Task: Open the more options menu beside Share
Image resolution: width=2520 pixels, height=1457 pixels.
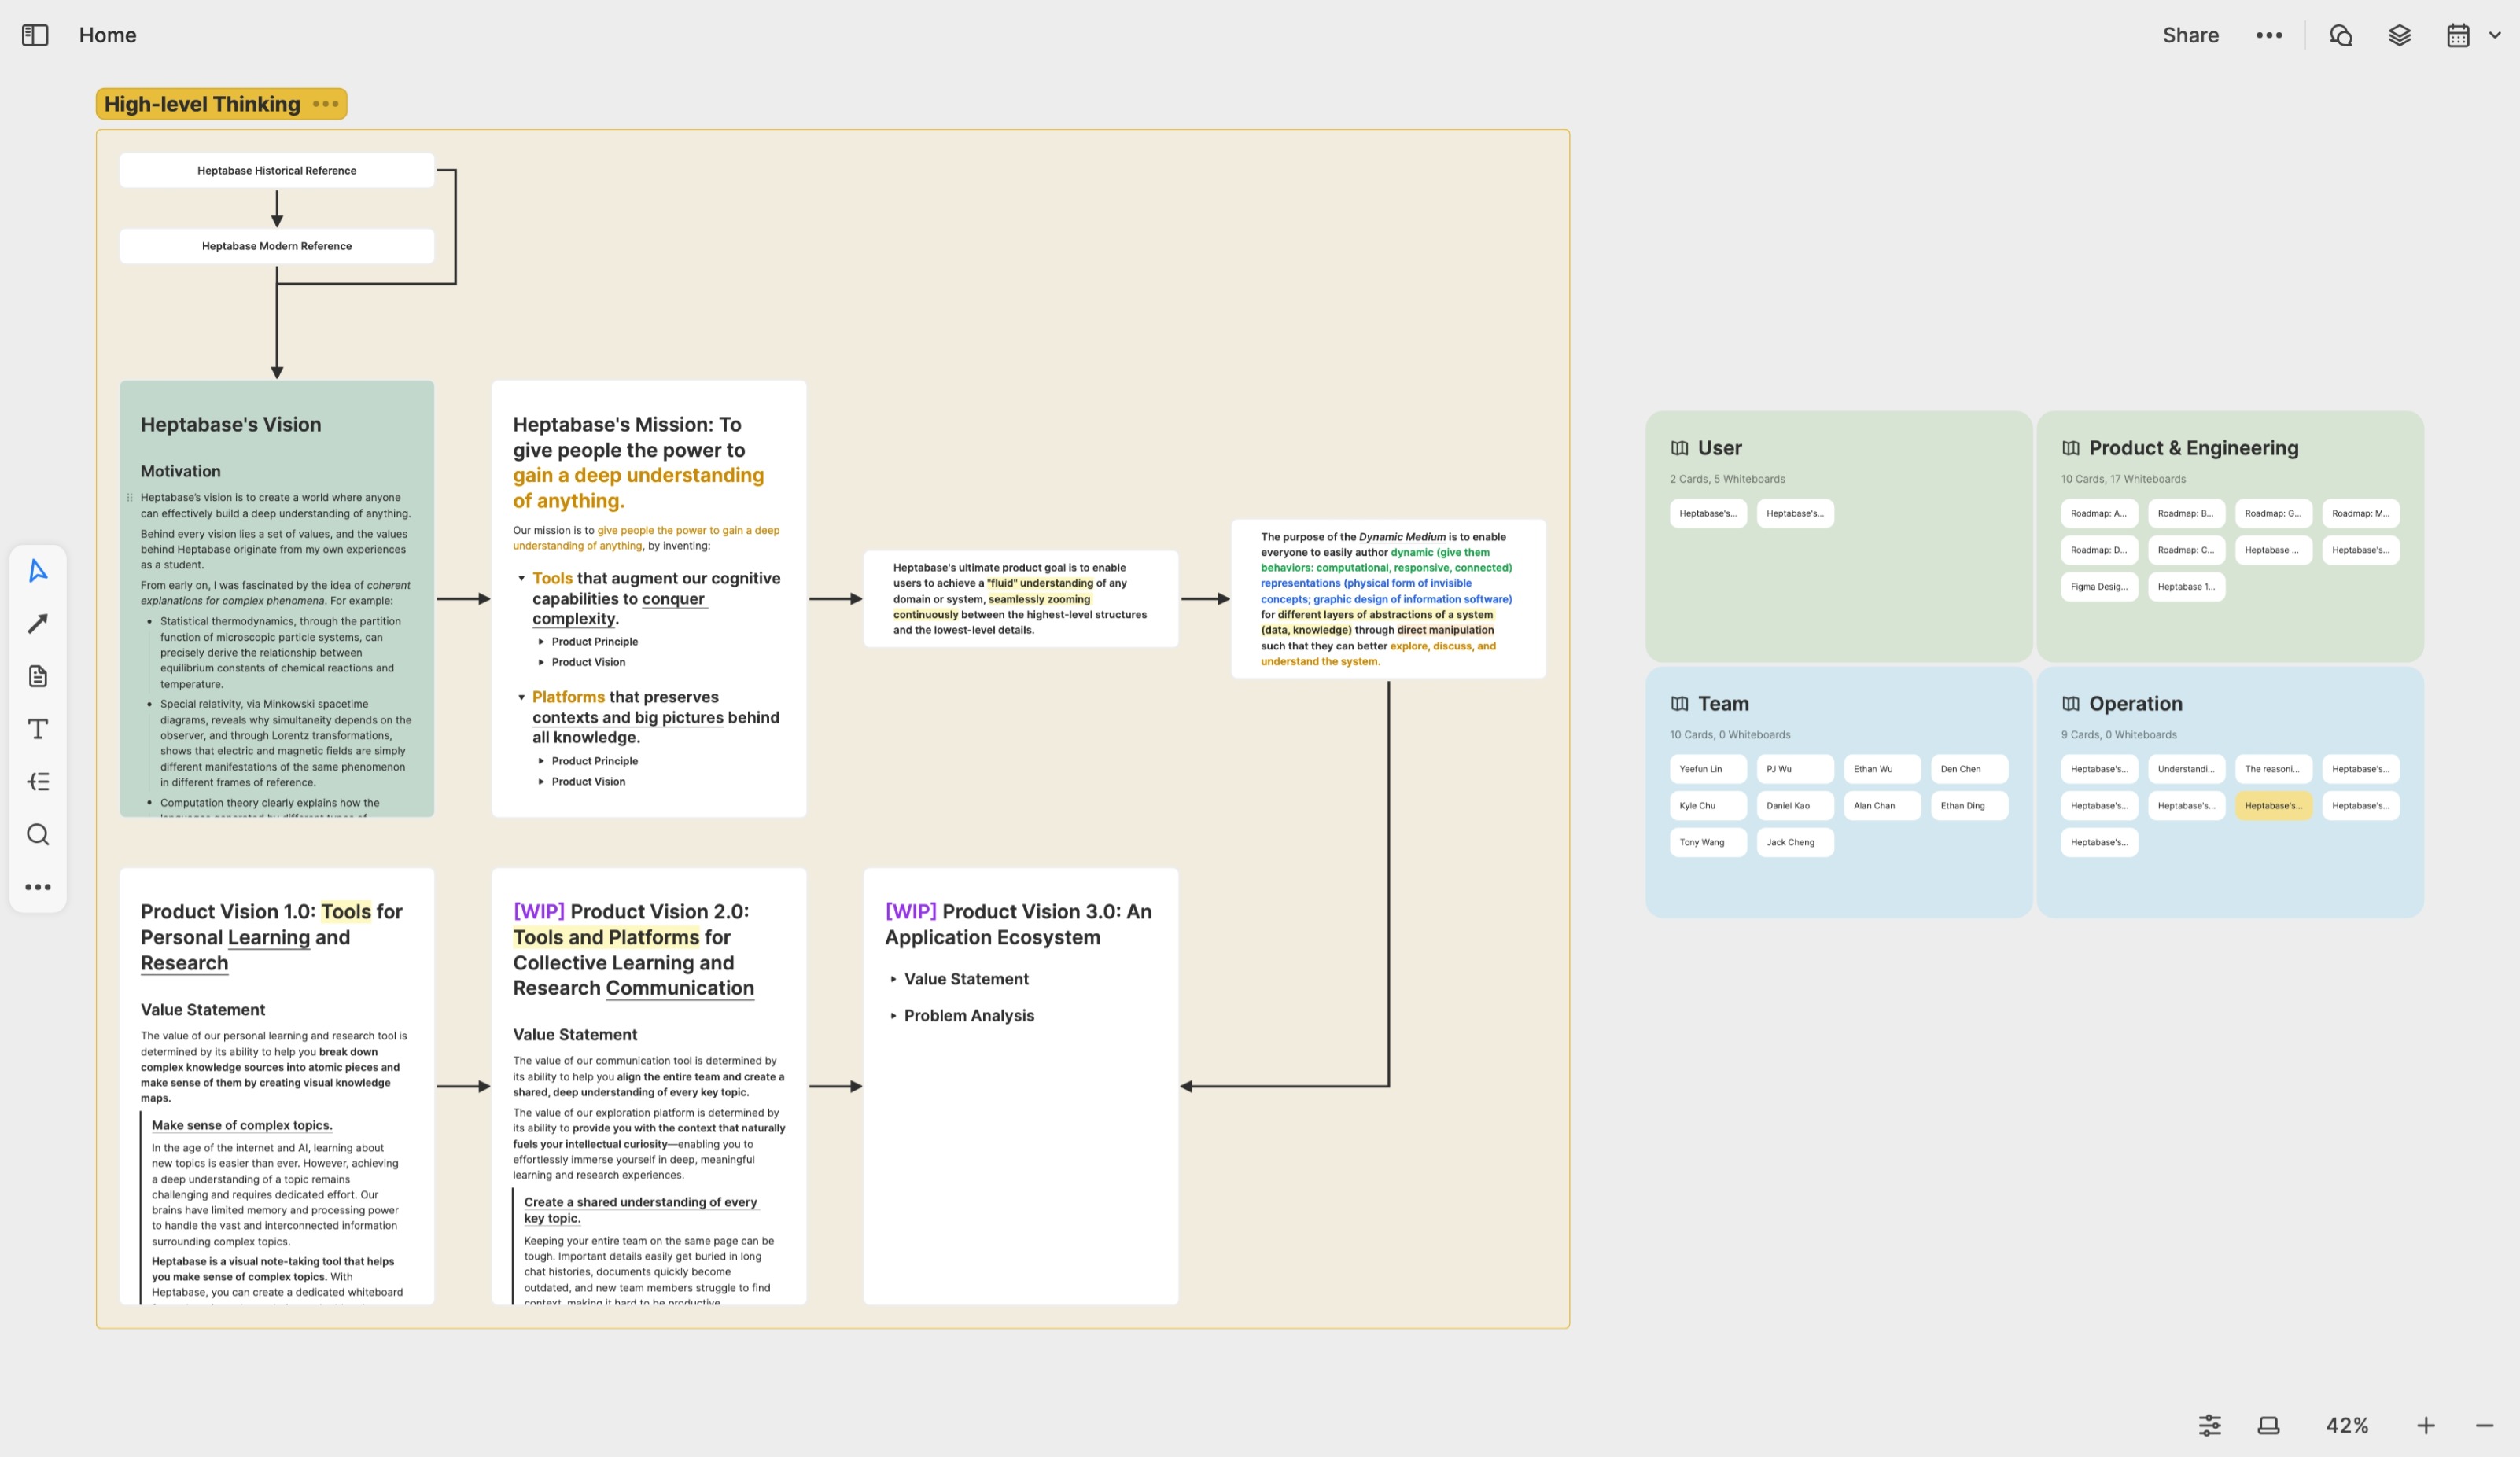Action: click(2269, 35)
